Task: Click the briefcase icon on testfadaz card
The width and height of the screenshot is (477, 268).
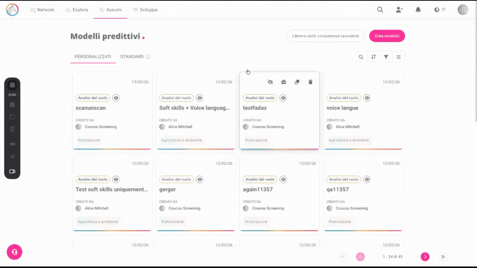Action: 284,82
